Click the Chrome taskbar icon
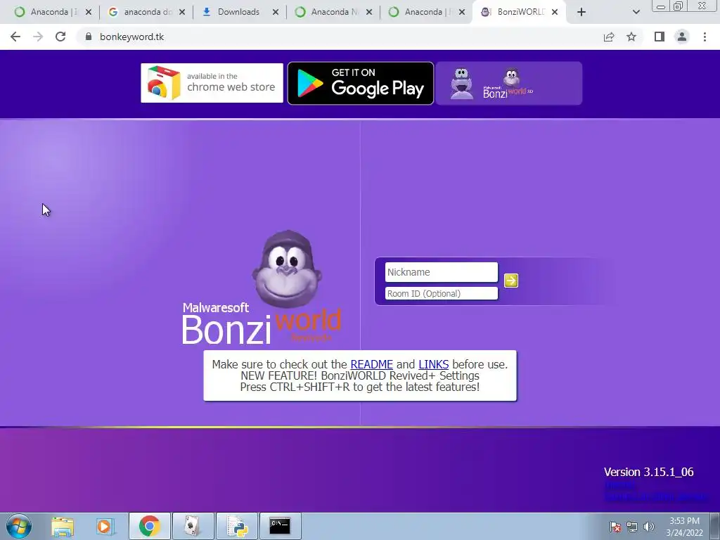The height and width of the screenshot is (540, 720). pos(149,527)
